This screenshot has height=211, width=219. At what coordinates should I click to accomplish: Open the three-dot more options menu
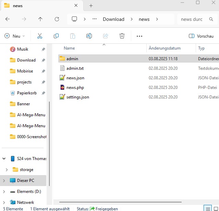click(x=139, y=36)
